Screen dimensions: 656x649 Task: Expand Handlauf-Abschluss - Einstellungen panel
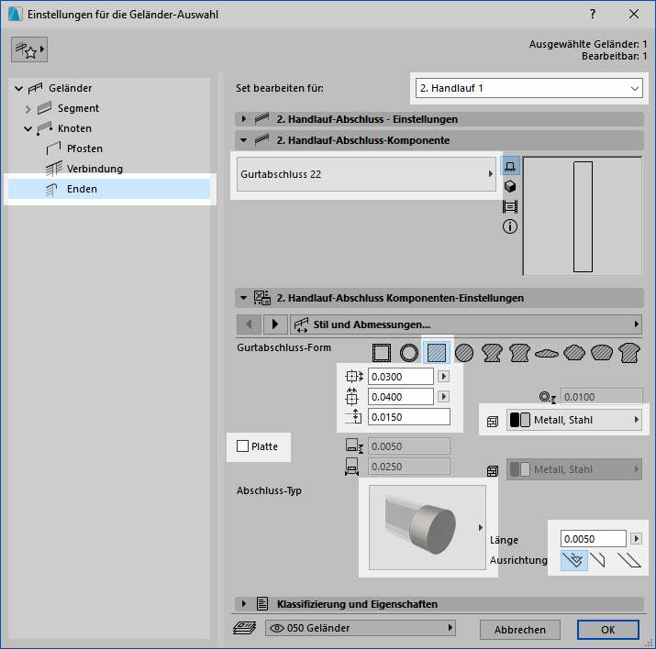point(244,119)
